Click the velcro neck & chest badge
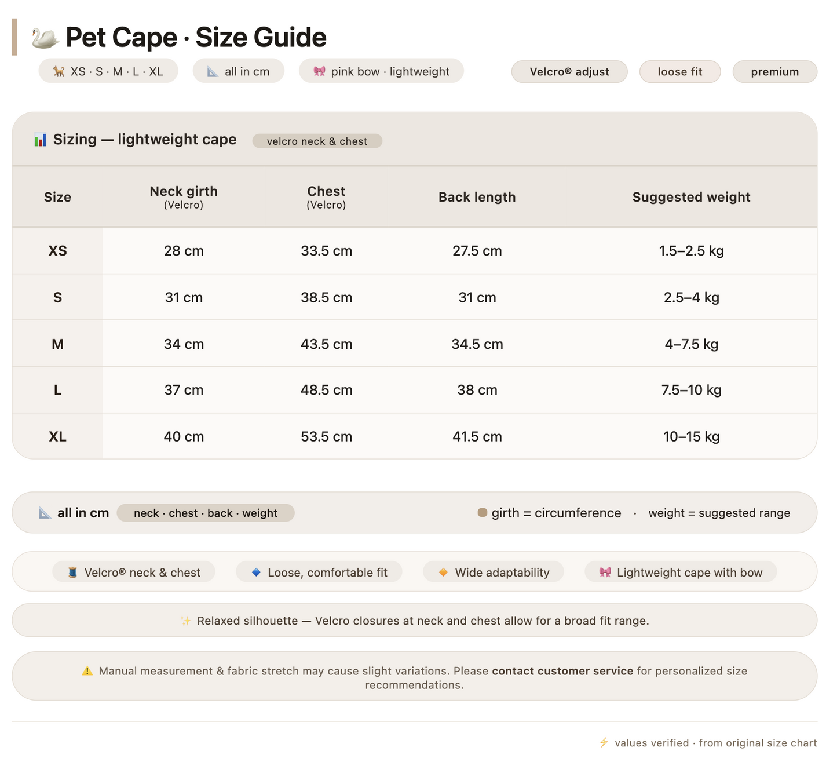The width and height of the screenshot is (837, 773). 317,141
